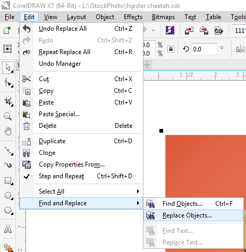Expand the Find and Replace submenu
The image size is (246, 252).
click(81, 203)
